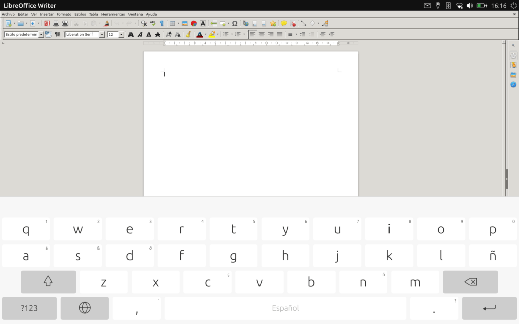This screenshot has width=519, height=324.
Task: Insert page break icon
Action: click(214, 23)
